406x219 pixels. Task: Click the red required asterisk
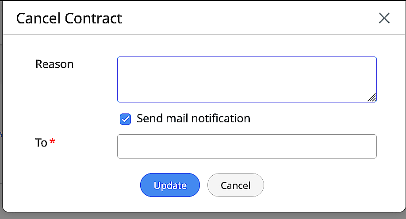pos(53,142)
